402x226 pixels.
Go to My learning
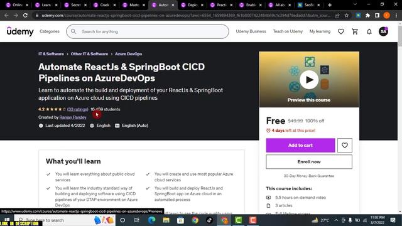tap(320, 31)
